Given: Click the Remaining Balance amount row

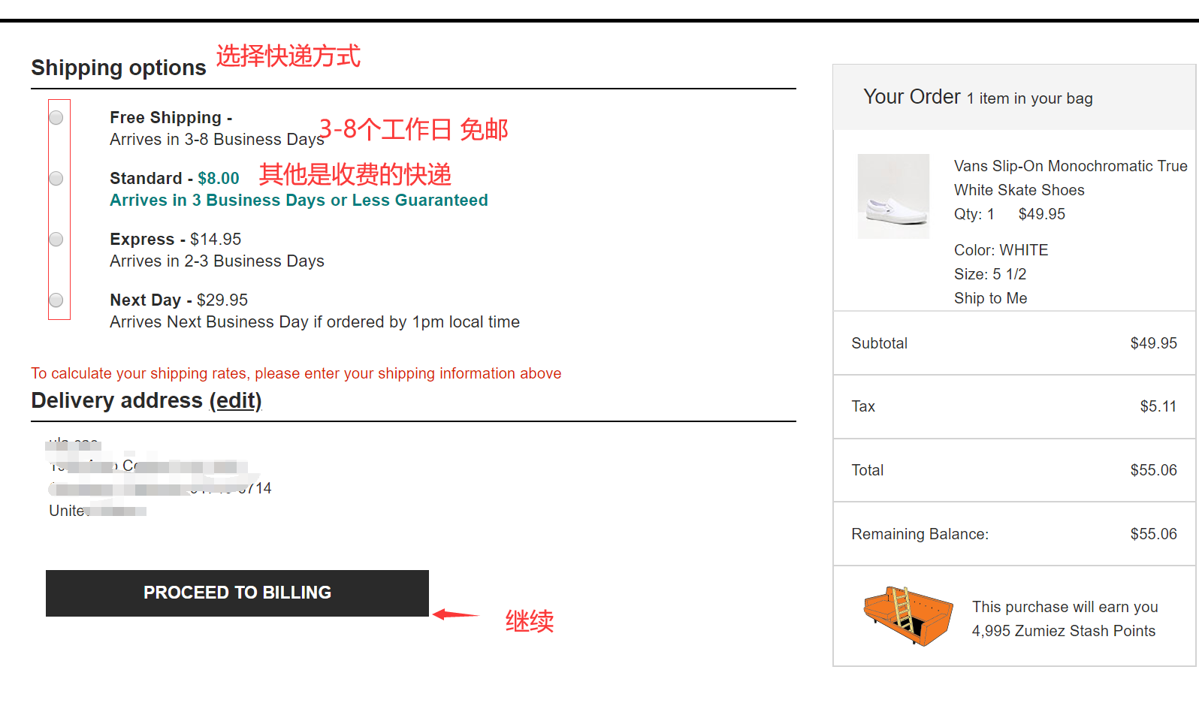Looking at the screenshot, I should tap(1013, 534).
